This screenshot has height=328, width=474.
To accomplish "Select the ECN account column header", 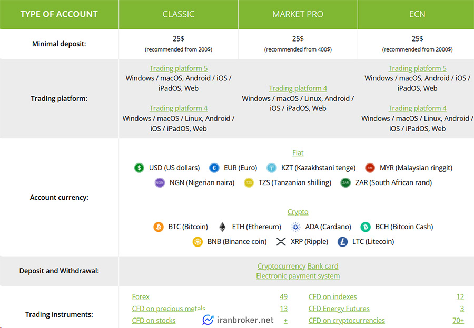I will pyautogui.click(x=417, y=14).
